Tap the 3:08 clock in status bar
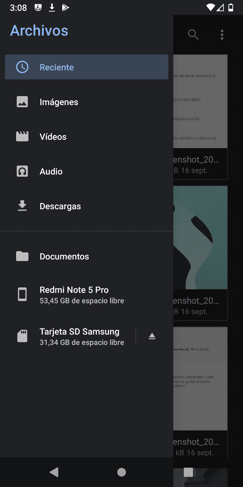The image size is (243, 487). (x=18, y=8)
